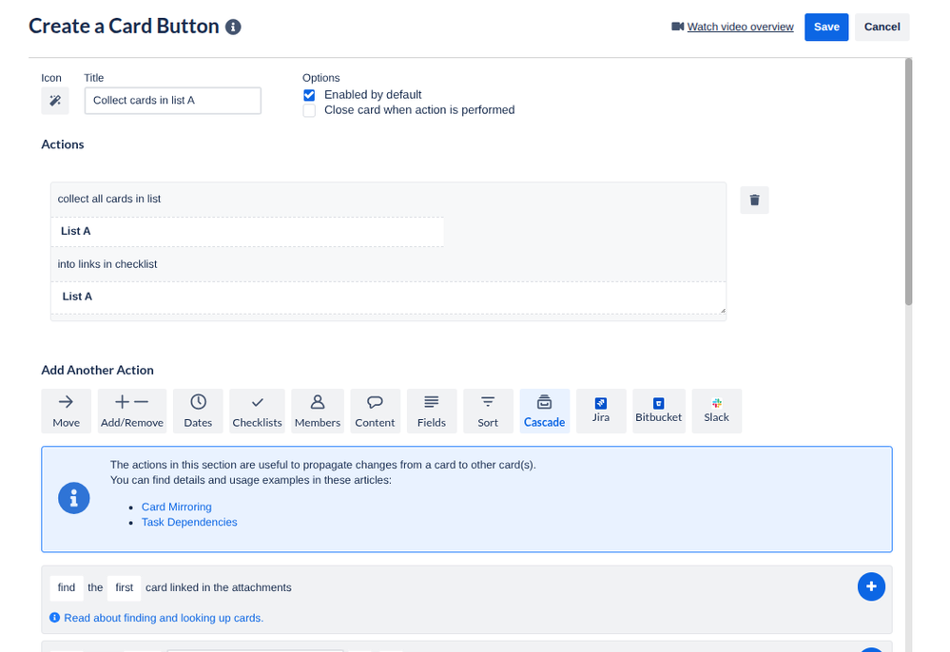
Task: Click the magic wand icon picker
Action: coord(54,100)
